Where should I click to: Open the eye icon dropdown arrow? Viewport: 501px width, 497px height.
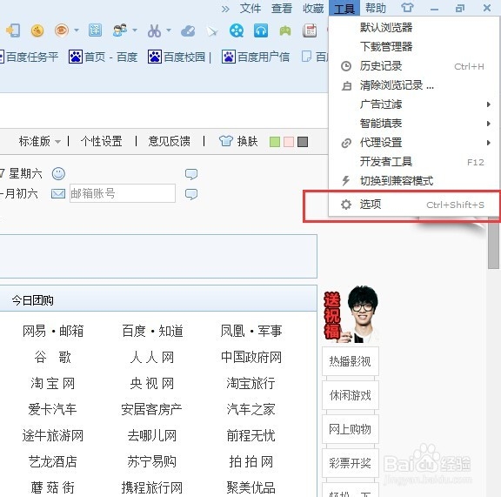tap(77, 30)
